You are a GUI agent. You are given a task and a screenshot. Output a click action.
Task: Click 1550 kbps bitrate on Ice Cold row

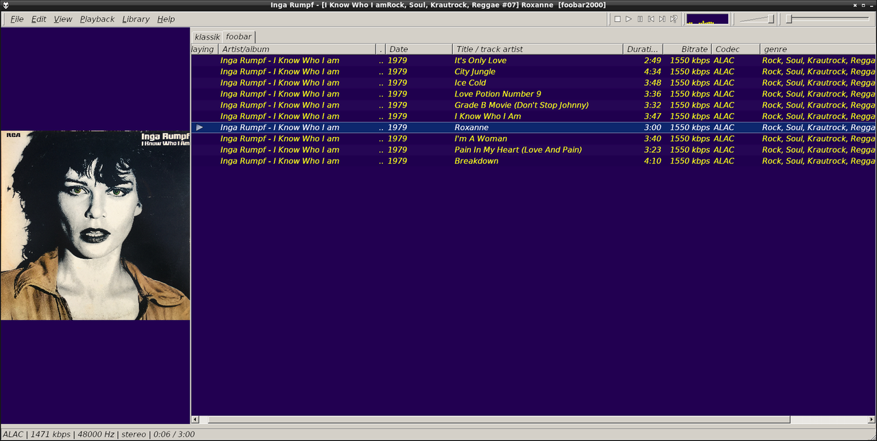690,83
